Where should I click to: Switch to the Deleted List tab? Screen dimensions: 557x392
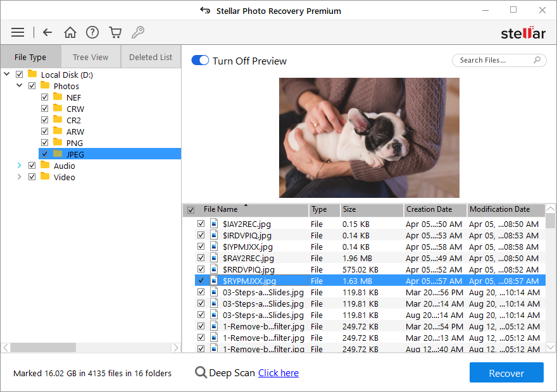151,57
